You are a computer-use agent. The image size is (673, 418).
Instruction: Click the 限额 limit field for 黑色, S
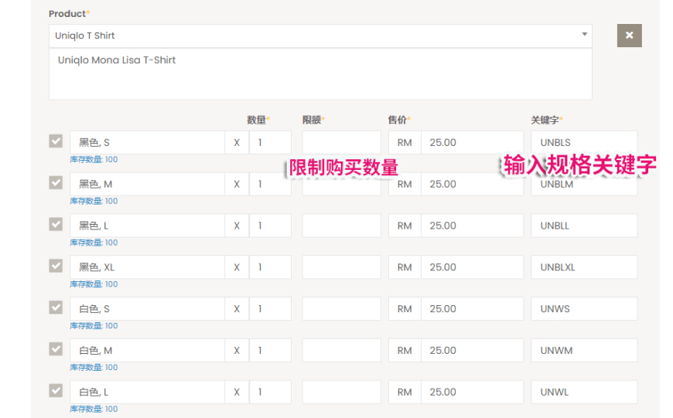342,142
